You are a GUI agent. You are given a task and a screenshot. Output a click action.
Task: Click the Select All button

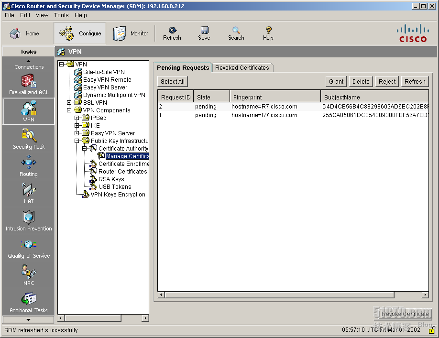(x=173, y=81)
